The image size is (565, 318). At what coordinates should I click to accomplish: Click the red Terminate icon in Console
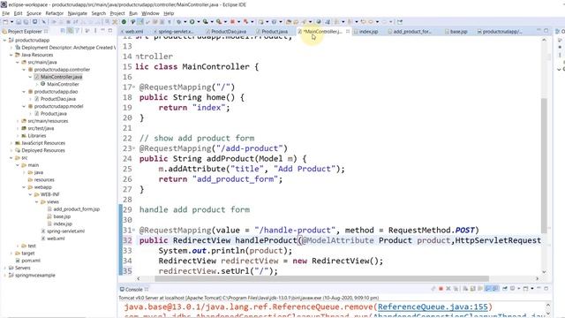point(441,289)
